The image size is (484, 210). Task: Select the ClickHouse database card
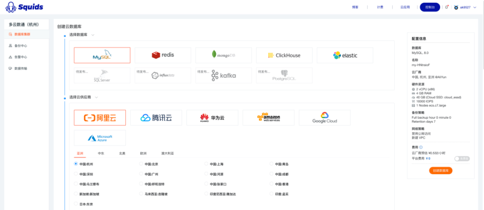284,55
